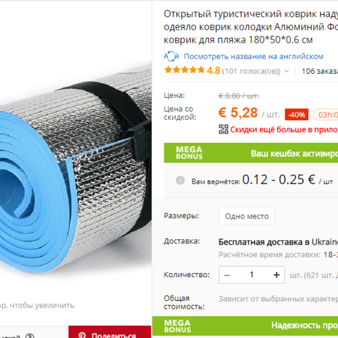Image resolution: width=338 pixels, height=338 pixels.
Task: Open the English product title link
Action: [x=254, y=56]
